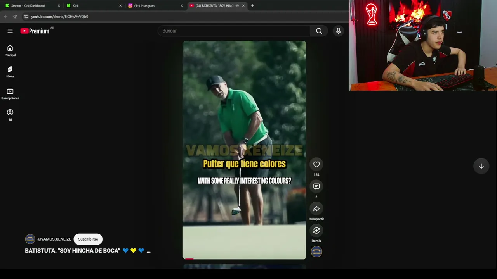497x279 pixels.
Task: Close the Instagram tab
Action: pyautogui.click(x=182, y=5)
